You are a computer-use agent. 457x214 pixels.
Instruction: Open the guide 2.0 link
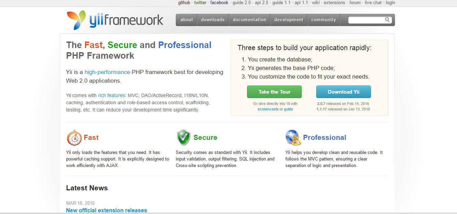click(x=242, y=3)
